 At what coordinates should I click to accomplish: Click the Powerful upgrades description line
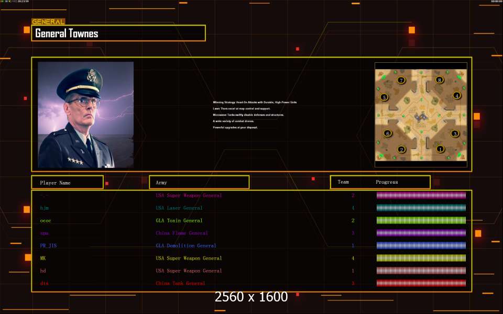[235, 127]
